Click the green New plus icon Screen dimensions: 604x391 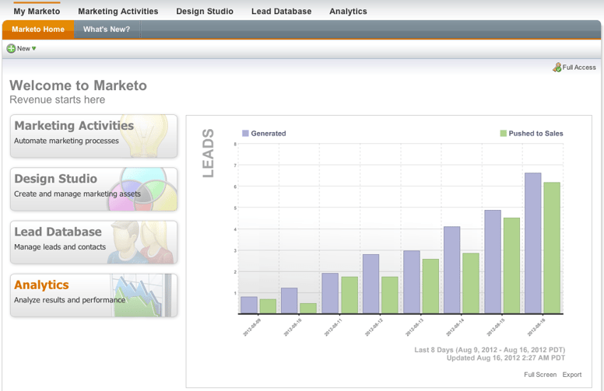(x=11, y=48)
